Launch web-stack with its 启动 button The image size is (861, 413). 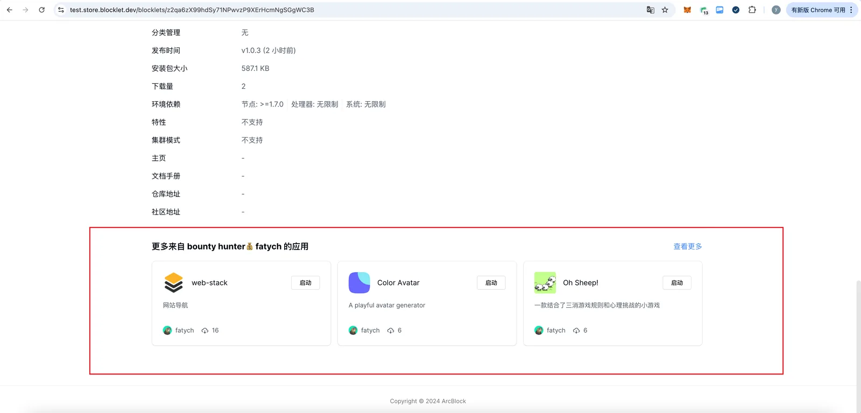[x=306, y=283]
